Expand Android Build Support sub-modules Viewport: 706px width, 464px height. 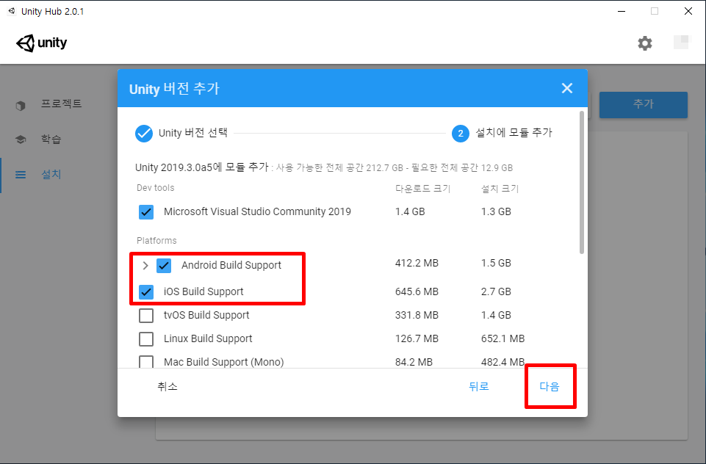coord(145,266)
